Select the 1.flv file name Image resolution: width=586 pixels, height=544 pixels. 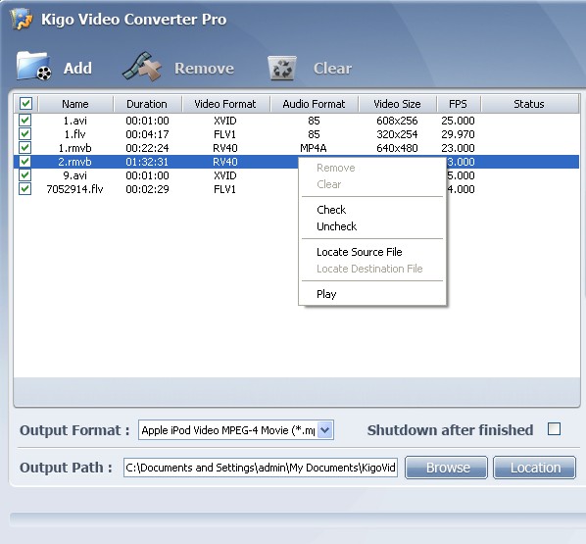pos(75,134)
